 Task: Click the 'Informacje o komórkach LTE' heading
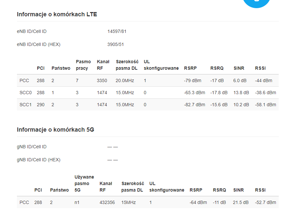[57, 14]
